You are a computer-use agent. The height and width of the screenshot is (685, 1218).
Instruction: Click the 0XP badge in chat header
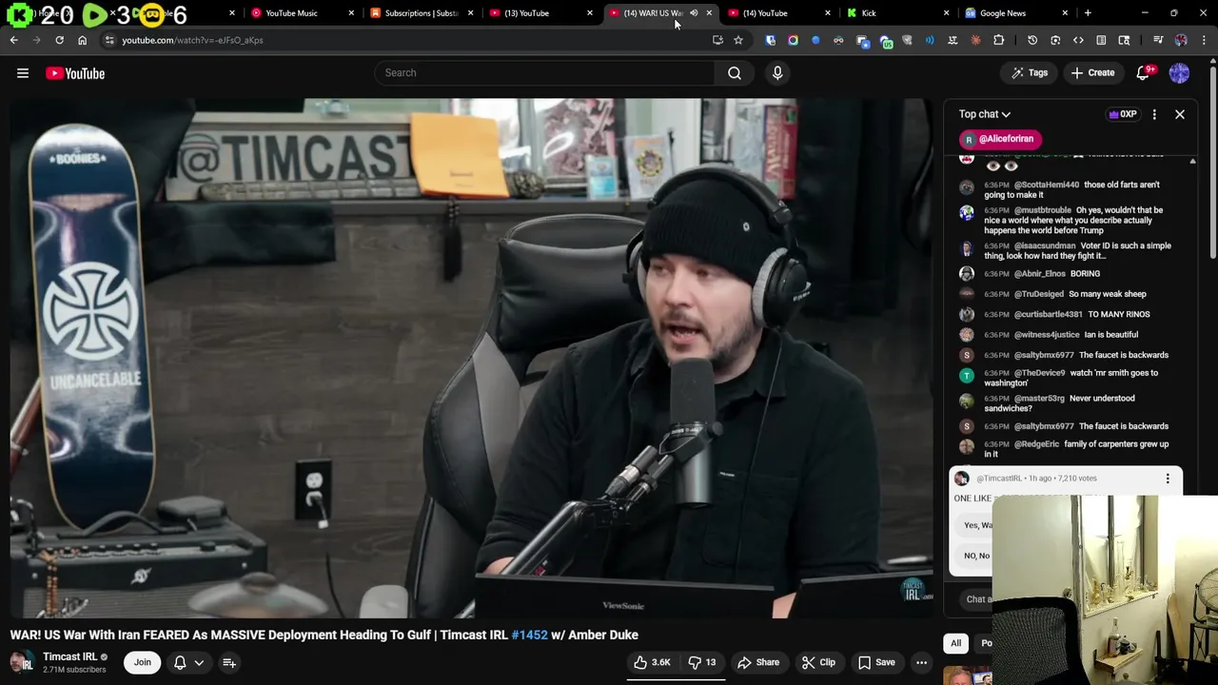[x=1123, y=114]
